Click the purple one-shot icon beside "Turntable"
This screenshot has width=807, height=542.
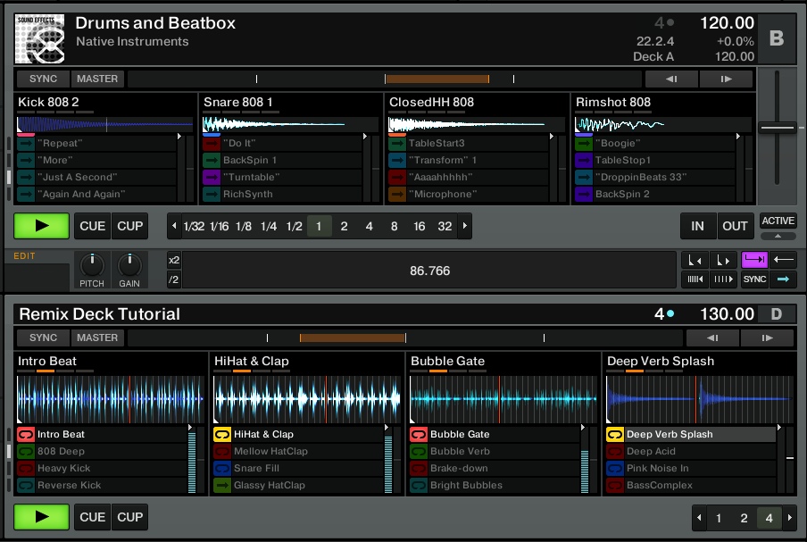coord(212,177)
